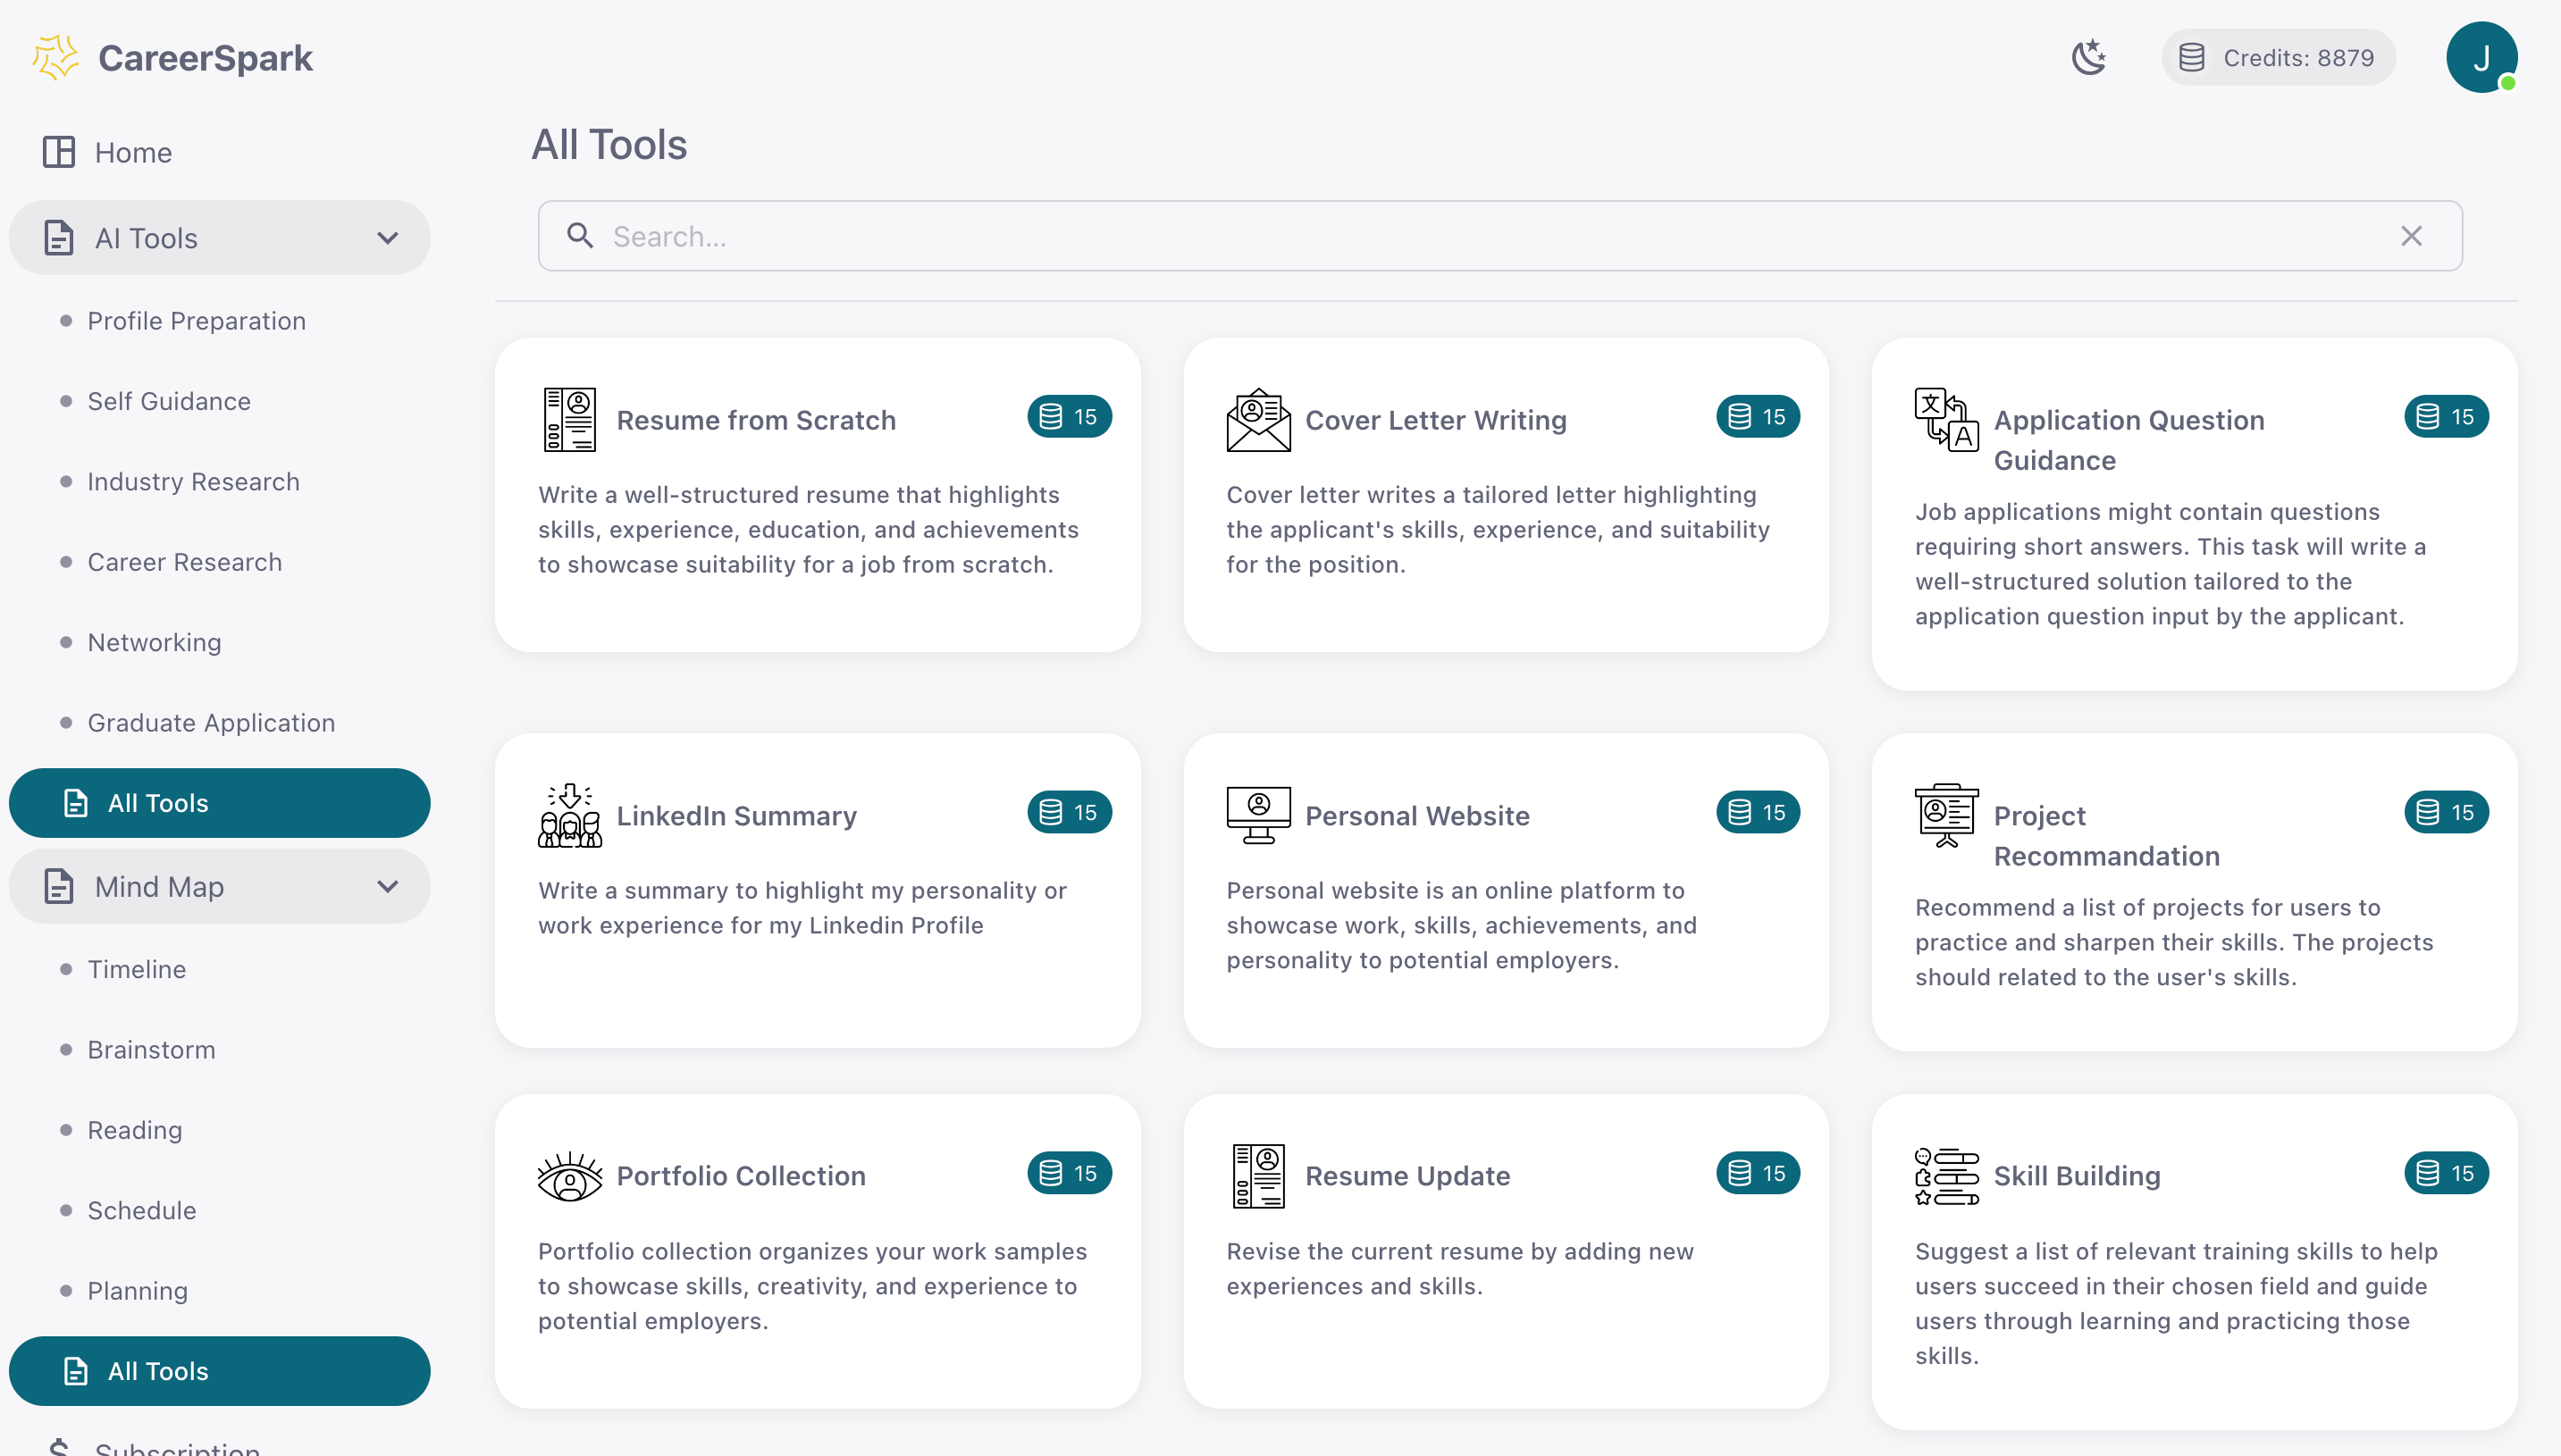Click the Cover Letter Writing envelope icon

pyautogui.click(x=1257, y=419)
